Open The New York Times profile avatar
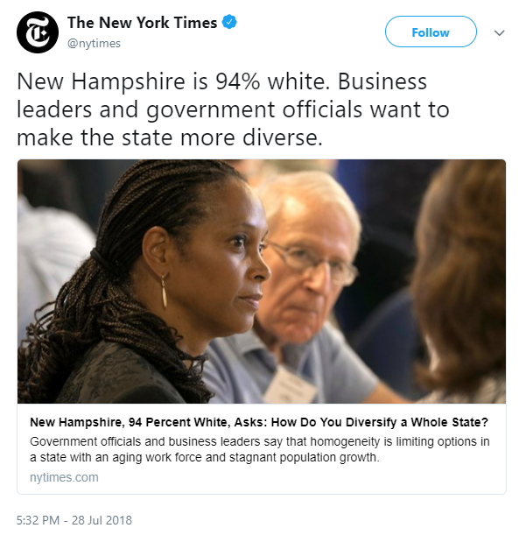Image resolution: width=526 pixels, height=535 pixels. tap(38, 32)
